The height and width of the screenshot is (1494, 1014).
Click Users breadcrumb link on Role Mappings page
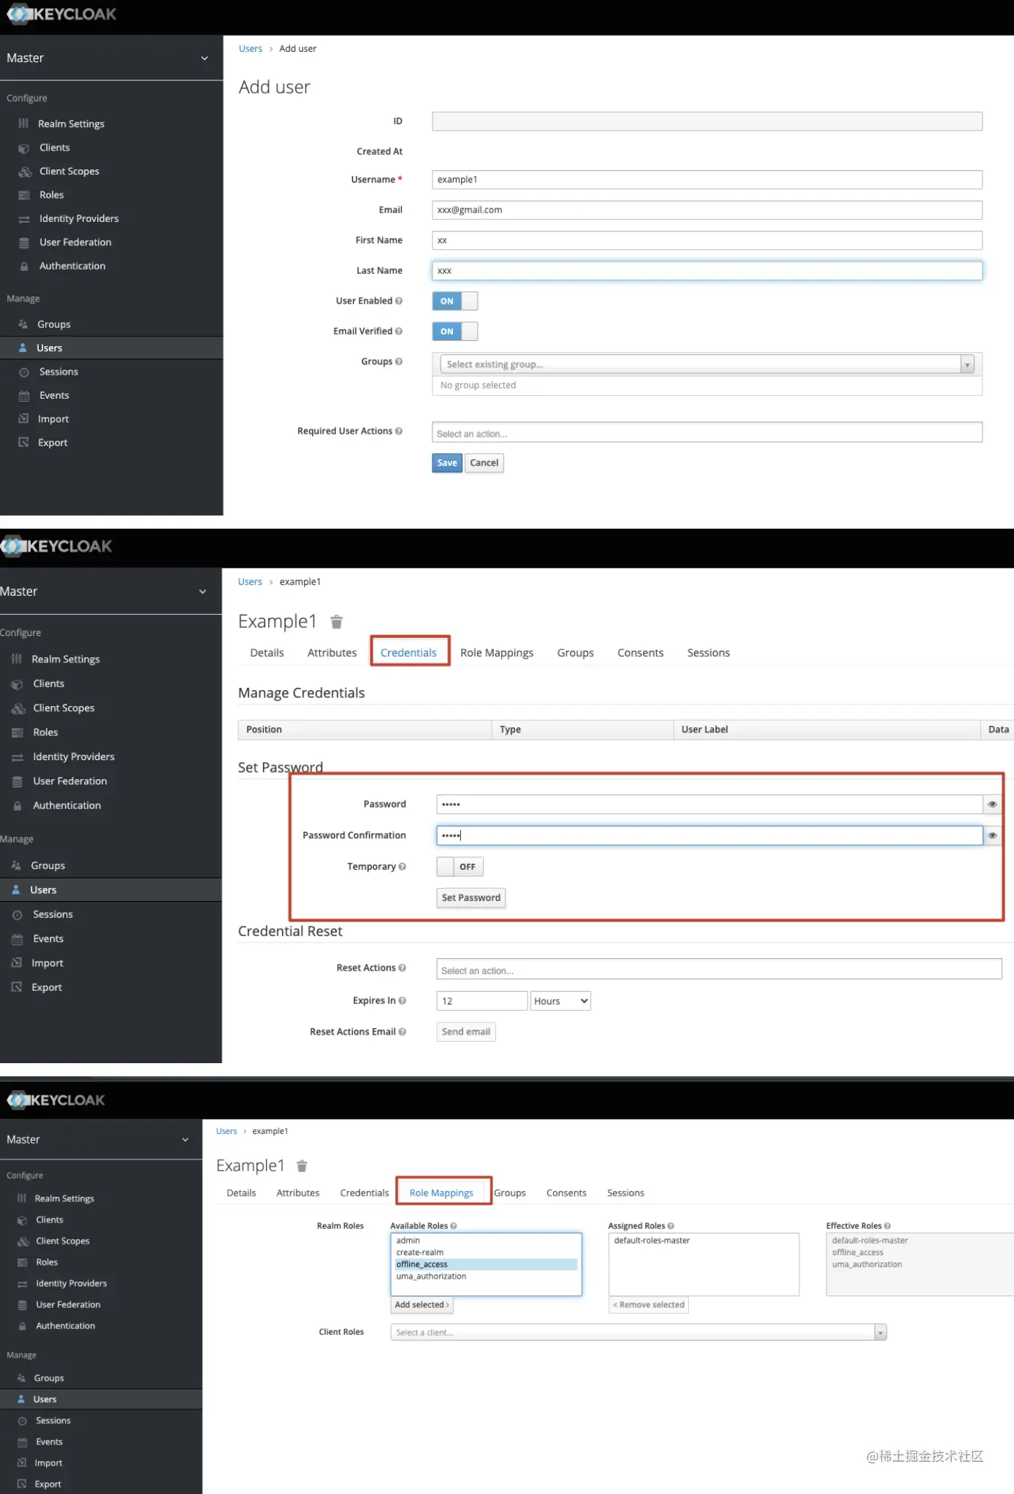click(x=226, y=1131)
